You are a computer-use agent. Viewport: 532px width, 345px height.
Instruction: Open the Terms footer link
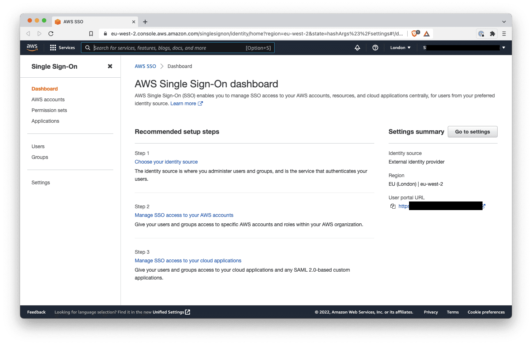pyautogui.click(x=453, y=312)
